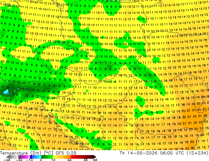Select the bright yellow legend swatch at 12
Image resolution: width=209 pixels, height=161 pixels.
click(x=54, y=157)
